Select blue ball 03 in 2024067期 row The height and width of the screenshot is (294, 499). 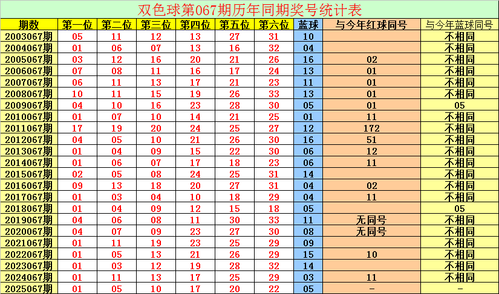tap(308, 277)
